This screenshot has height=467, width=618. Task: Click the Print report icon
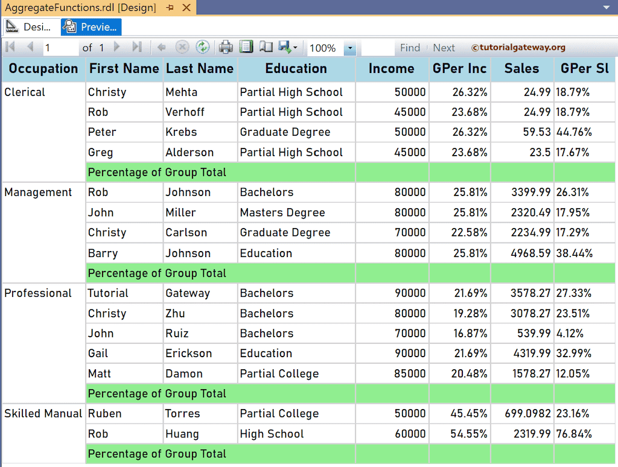(226, 47)
